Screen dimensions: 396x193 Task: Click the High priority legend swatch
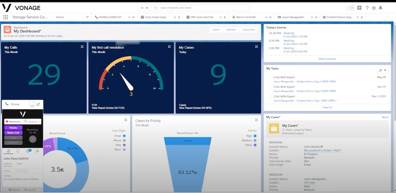click(x=255, y=136)
